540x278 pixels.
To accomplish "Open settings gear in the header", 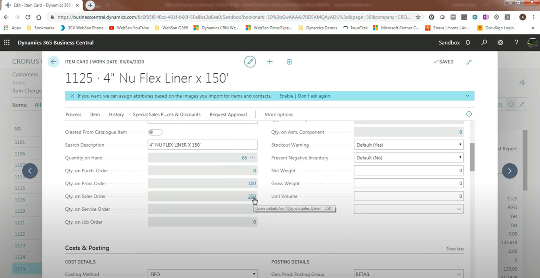I will pyautogui.click(x=500, y=42).
